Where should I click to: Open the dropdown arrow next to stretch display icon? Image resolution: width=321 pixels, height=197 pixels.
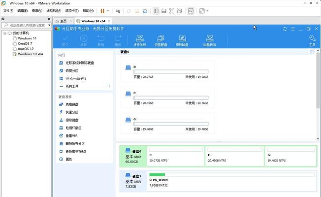coord(208,11)
